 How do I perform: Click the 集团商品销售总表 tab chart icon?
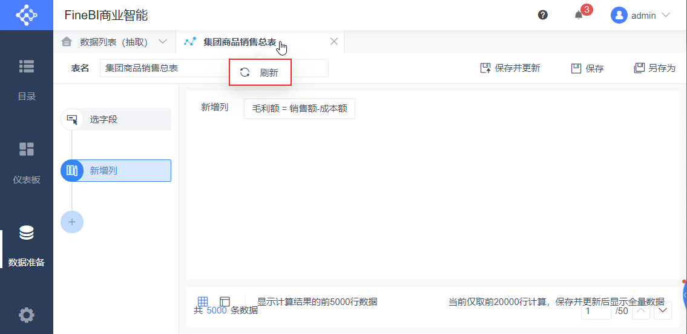(189, 42)
